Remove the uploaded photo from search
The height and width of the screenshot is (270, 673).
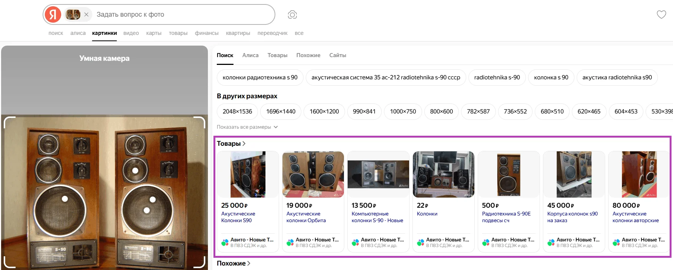(x=86, y=14)
